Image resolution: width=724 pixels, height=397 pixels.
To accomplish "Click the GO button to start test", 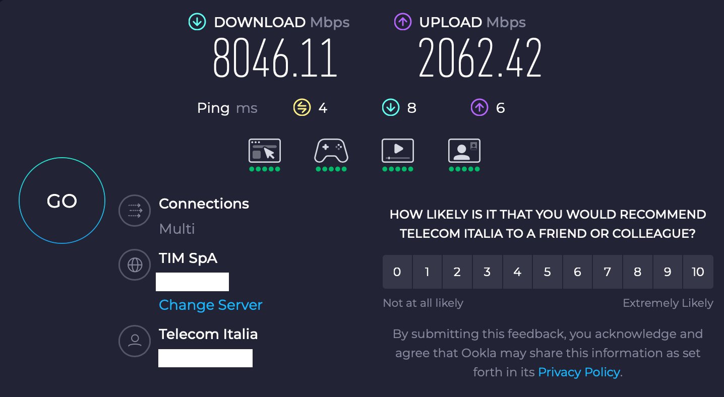I will tap(62, 201).
